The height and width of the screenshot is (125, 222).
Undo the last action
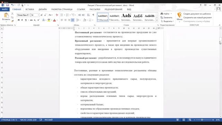pyautogui.click(x=12, y=5)
